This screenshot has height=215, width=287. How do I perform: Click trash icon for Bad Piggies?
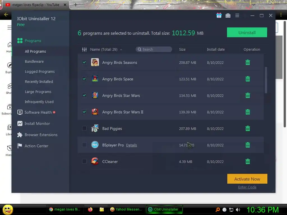click(x=248, y=128)
